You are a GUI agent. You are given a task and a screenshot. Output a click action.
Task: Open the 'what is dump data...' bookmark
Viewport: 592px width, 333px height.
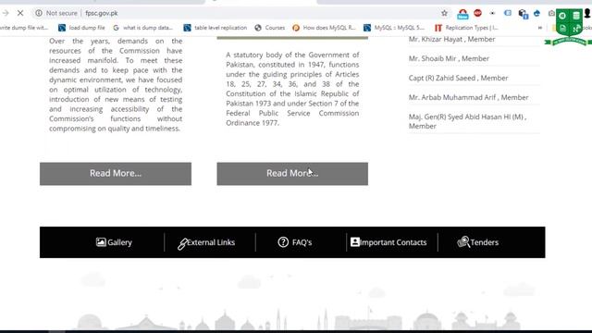click(142, 28)
